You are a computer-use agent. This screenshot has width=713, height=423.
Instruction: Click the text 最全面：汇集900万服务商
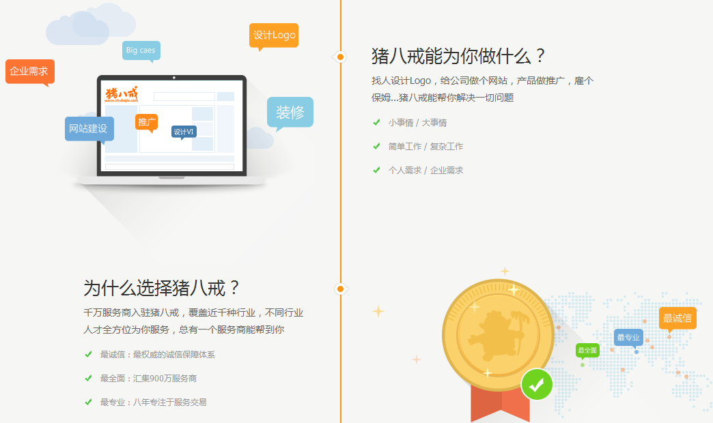point(148,379)
